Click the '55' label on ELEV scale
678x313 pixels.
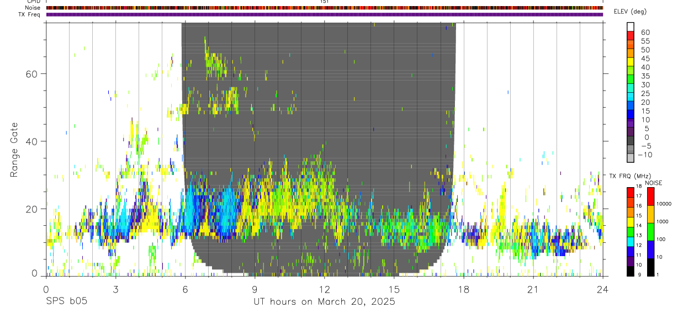[x=645, y=41]
